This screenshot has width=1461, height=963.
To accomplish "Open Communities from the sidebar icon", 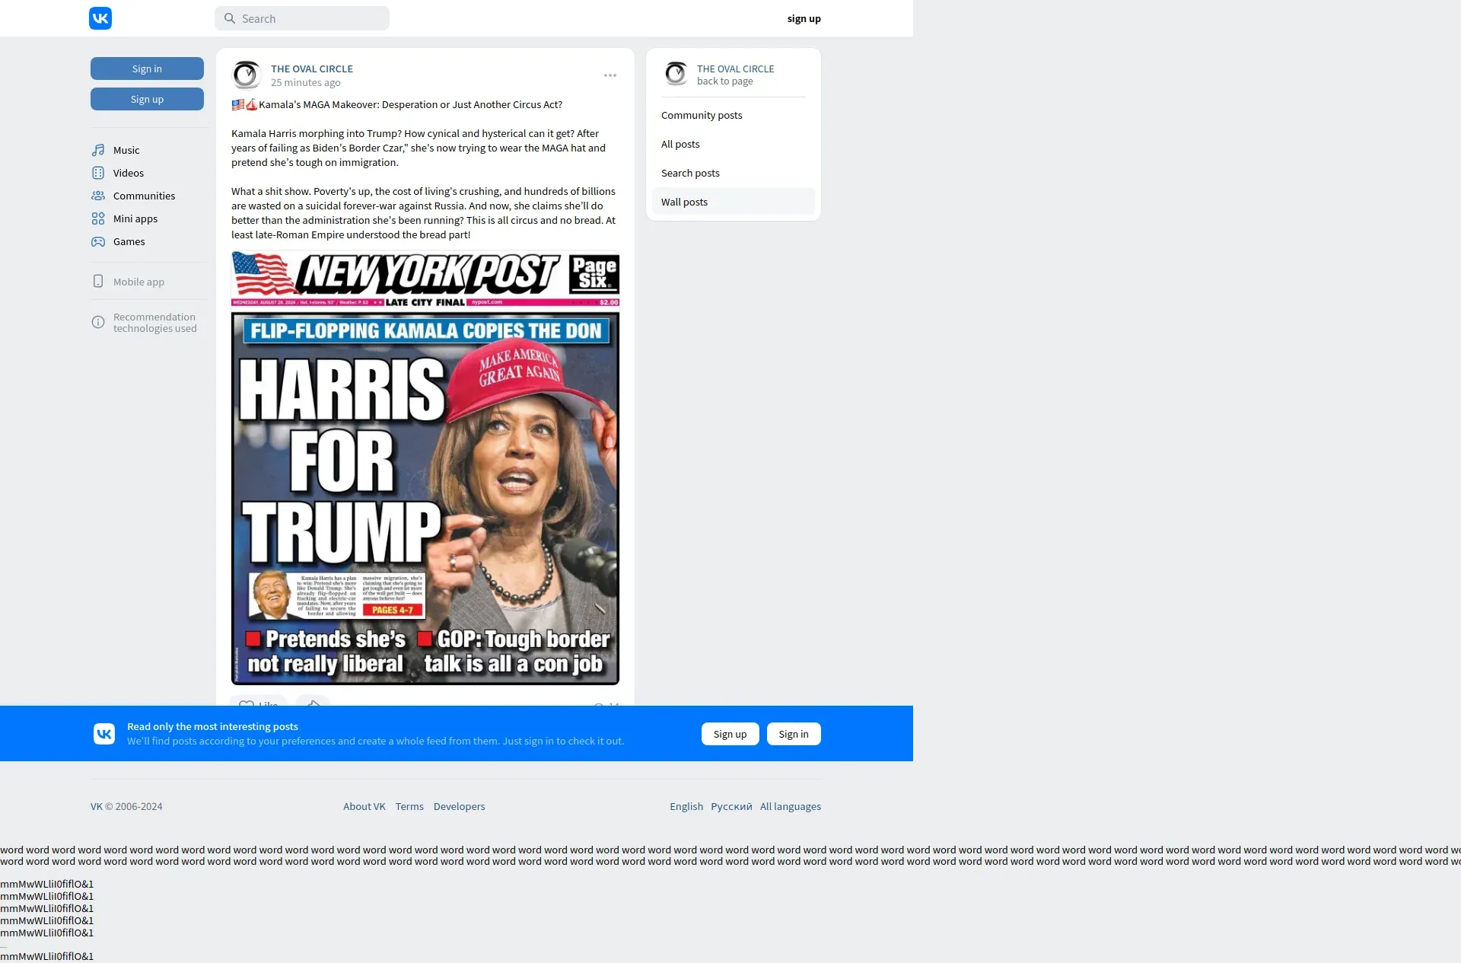I will (98, 196).
